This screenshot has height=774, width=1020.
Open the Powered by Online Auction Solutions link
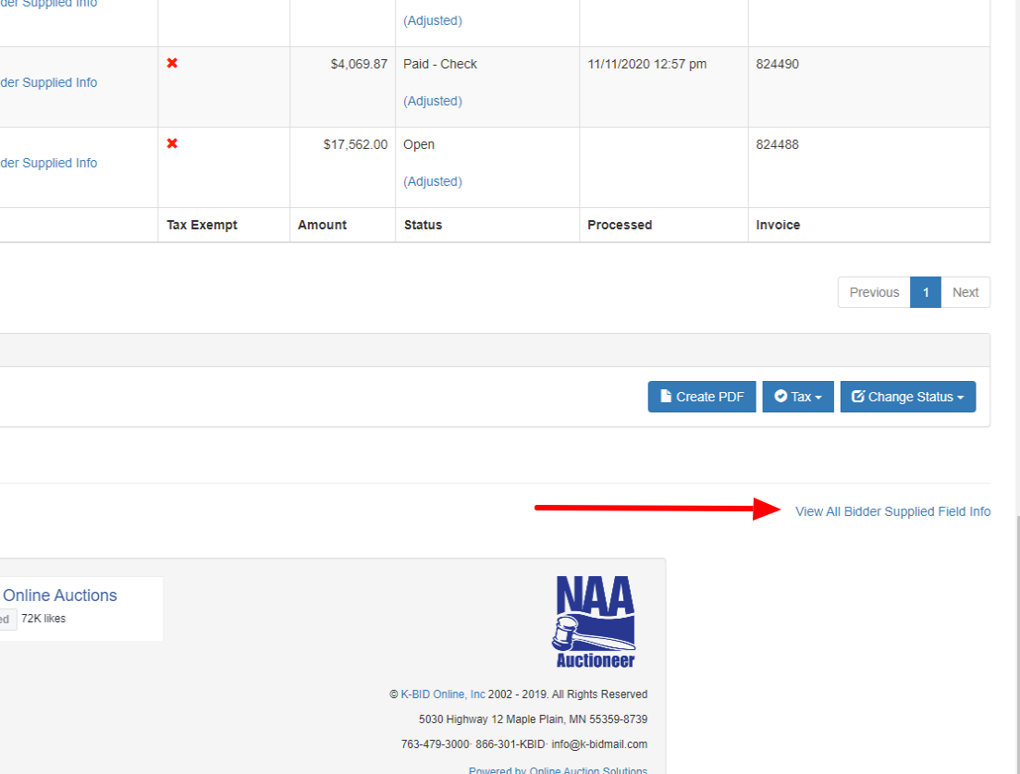pyautogui.click(x=558, y=769)
